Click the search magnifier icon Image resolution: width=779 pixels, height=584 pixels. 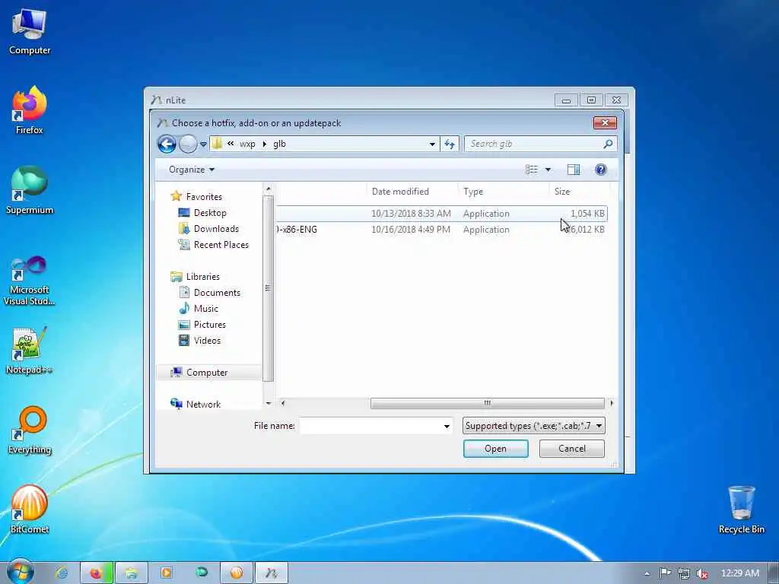(x=608, y=144)
